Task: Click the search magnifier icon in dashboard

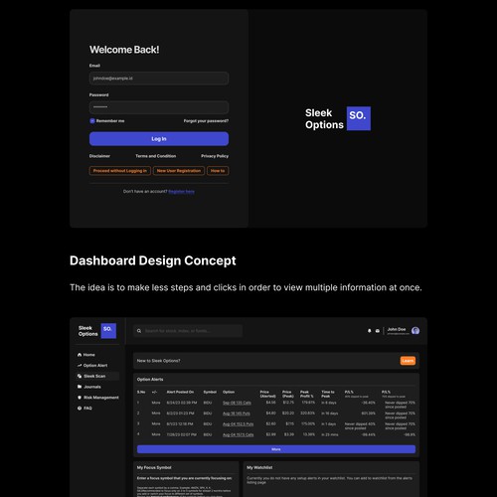Action: (139, 331)
